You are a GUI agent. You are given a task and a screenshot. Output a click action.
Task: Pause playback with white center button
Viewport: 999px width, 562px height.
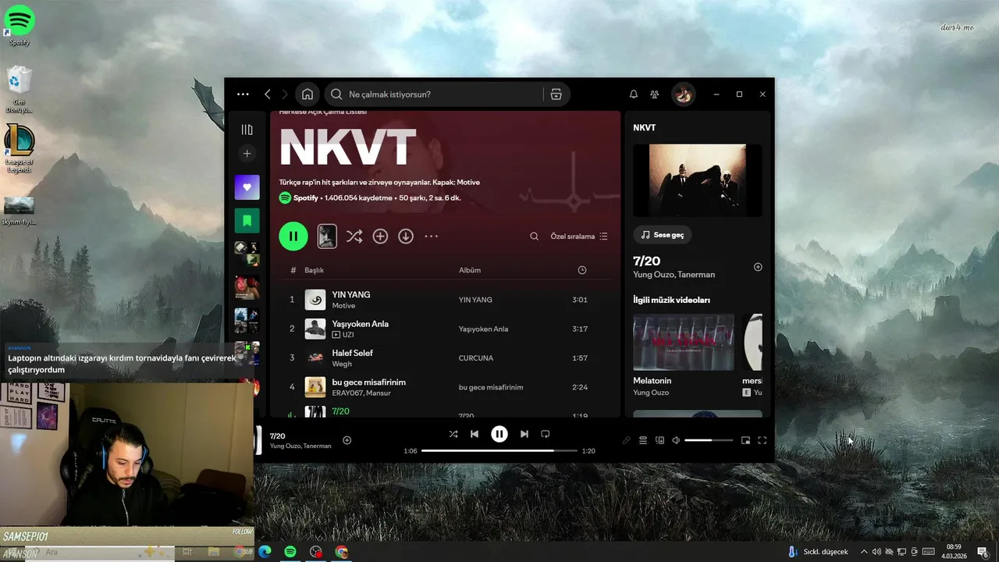(499, 434)
